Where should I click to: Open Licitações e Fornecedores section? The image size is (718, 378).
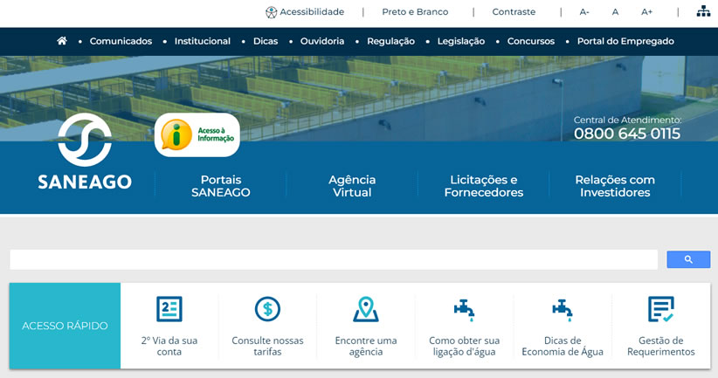(484, 186)
